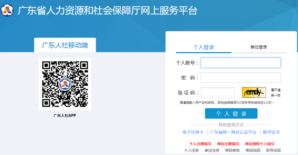Screen dimensions: 298x155
Task: Click 个人注册 link
Action: [192, 150]
